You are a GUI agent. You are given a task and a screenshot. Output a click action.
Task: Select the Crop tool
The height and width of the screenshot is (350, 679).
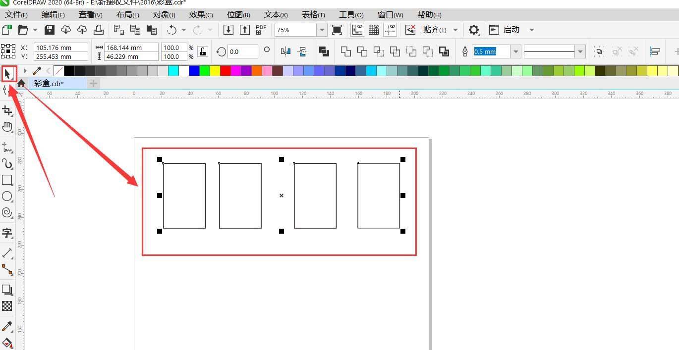coord(7,111)
